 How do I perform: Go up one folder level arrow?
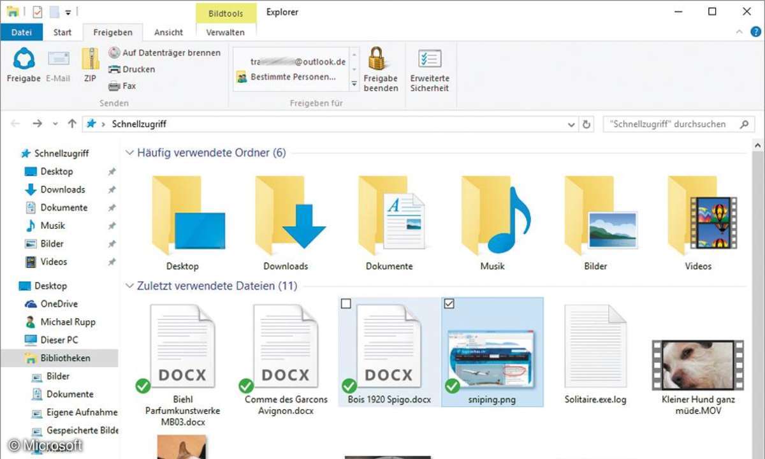[x=72, y=124]
